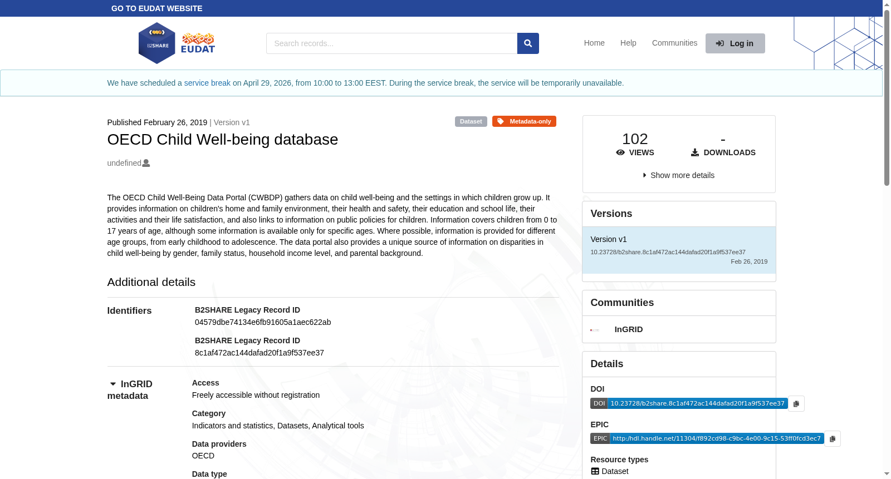
Task: Open the EPIC handle badge link
Action: [x=707, y=438]
